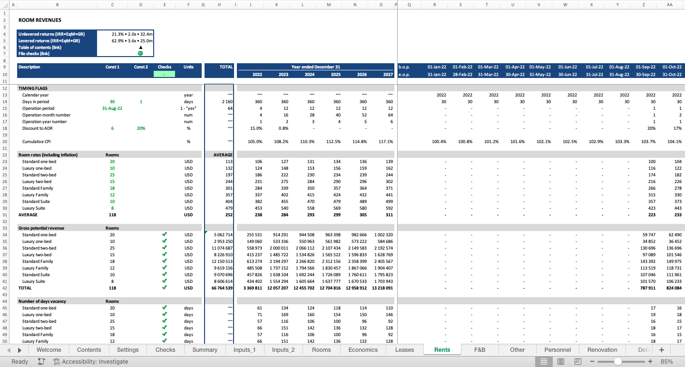Click the 31-Aug-22 operation period cell
Image resolution: width=685 pixels, height=367 pixels.
pyautogui.click(x=112, y=108)
